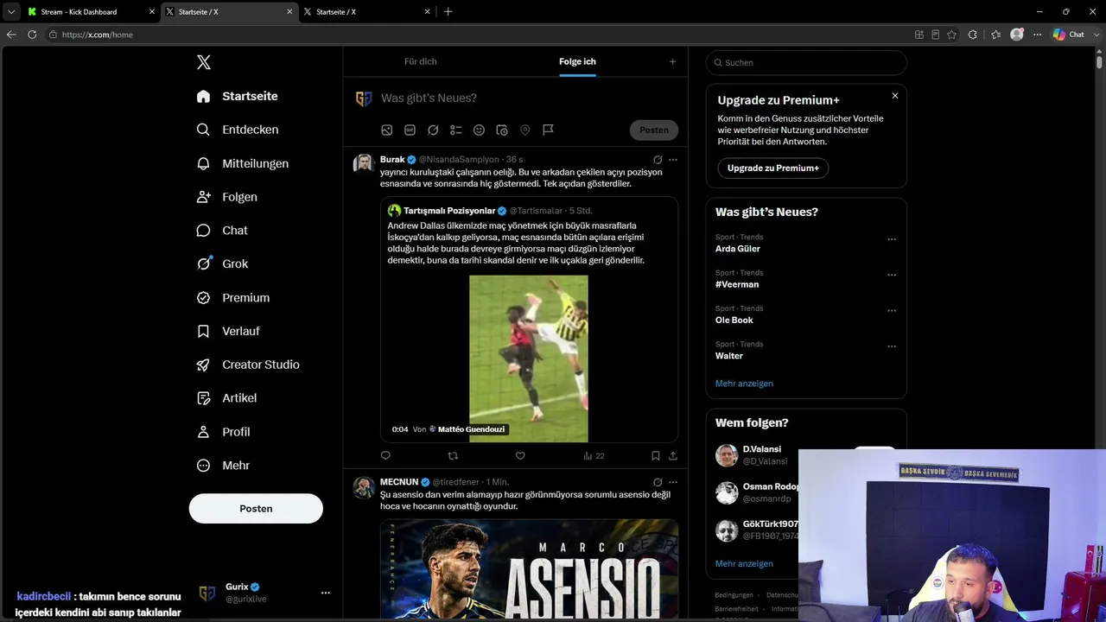Go to Entdecken in the sidebar

click(x=238, y=130)
